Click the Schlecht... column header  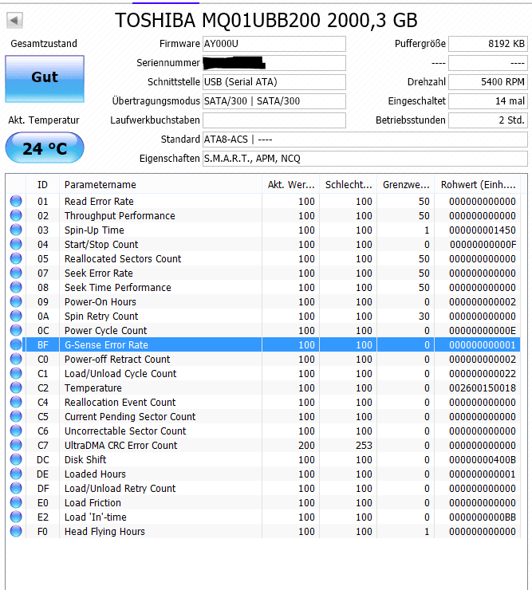click(349, 184)
